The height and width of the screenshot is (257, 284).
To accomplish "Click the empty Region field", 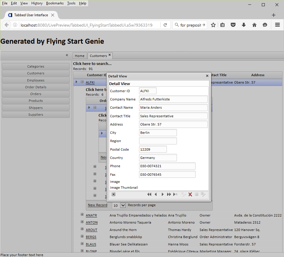I will tap(158, 141).
